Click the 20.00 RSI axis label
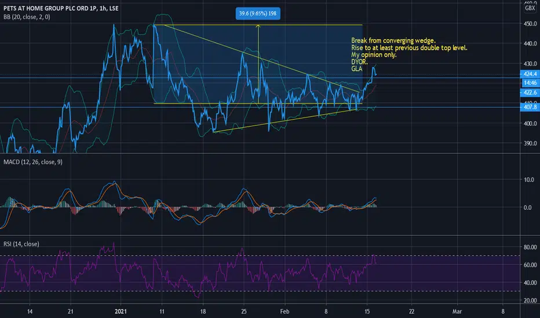This screenshot has height=318, width=540. coord(530,301)
